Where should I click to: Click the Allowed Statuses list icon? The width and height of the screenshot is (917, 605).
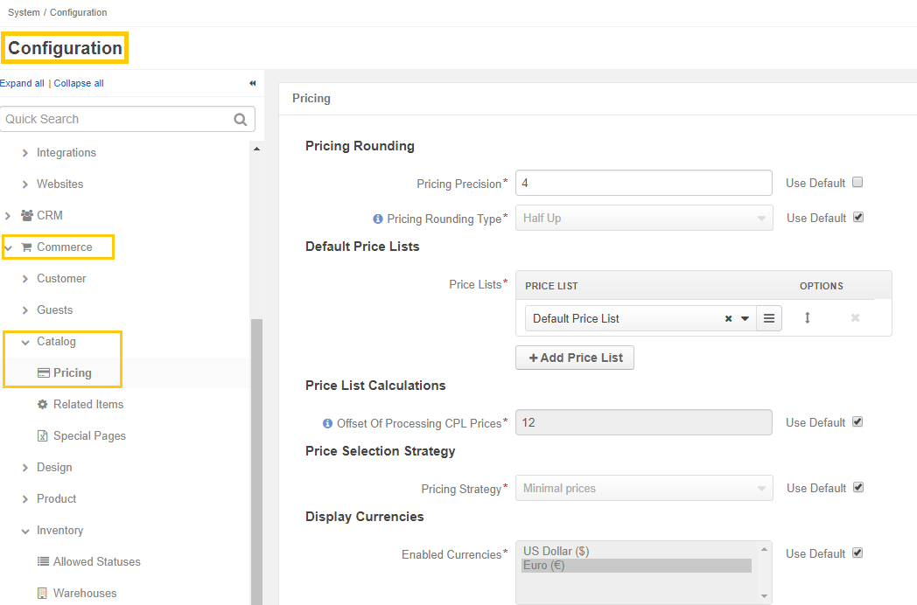click(43, 562)
